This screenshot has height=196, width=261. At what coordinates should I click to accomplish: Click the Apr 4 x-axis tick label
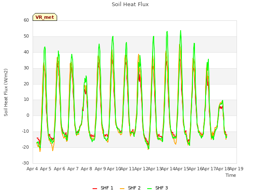(x=32, y=169)
